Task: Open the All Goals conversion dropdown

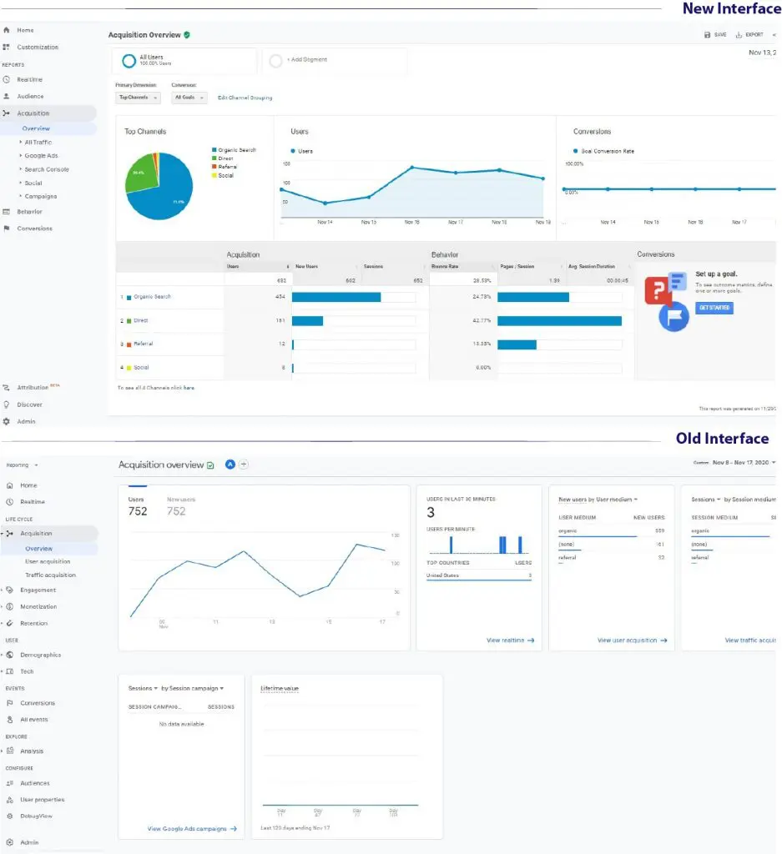Action: (x=189, y=98)
